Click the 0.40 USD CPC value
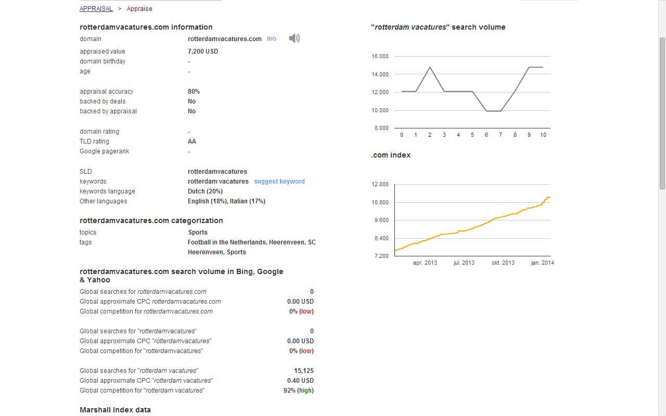Screen dimensions: 666x416 point(300,381)
